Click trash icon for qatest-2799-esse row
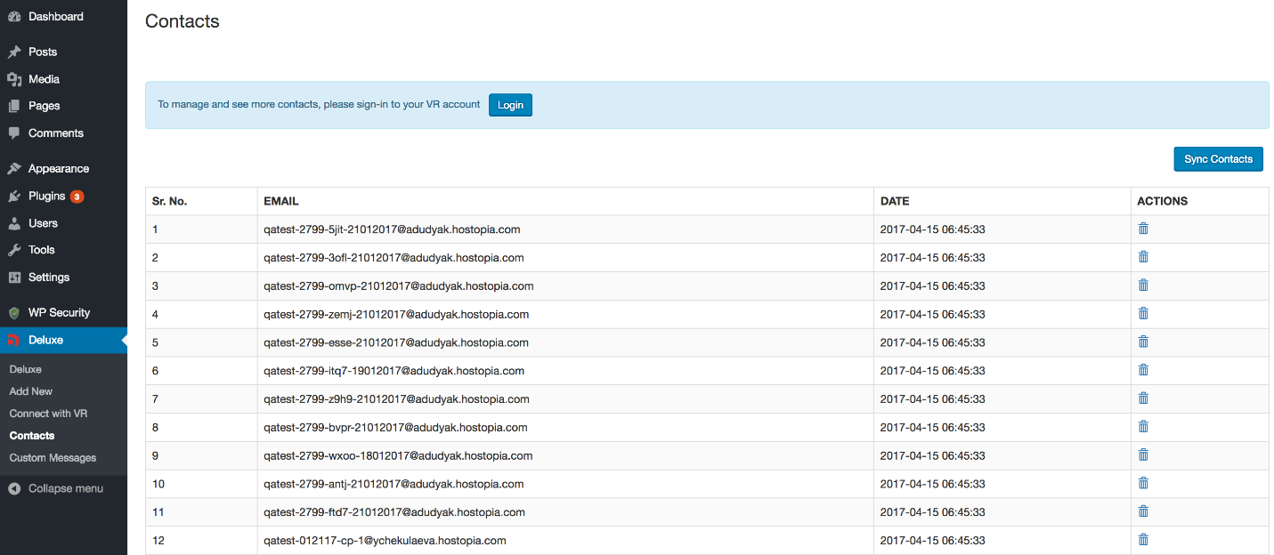The image size is (1274, 555). tap(1143, 342)
